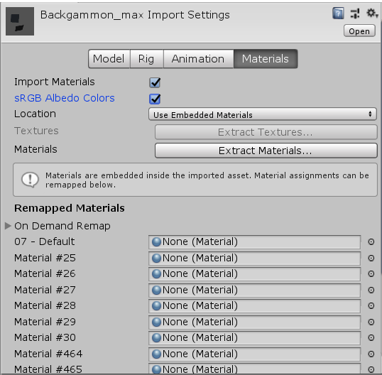
Task: Open object picker for Material #25
Action: tap(371, 258)
